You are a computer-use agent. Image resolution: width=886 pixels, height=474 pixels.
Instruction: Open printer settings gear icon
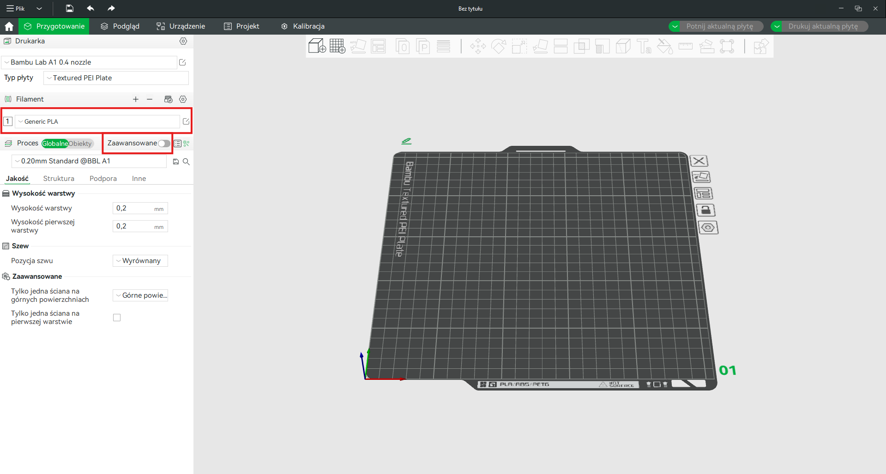[x=183, y=41]
